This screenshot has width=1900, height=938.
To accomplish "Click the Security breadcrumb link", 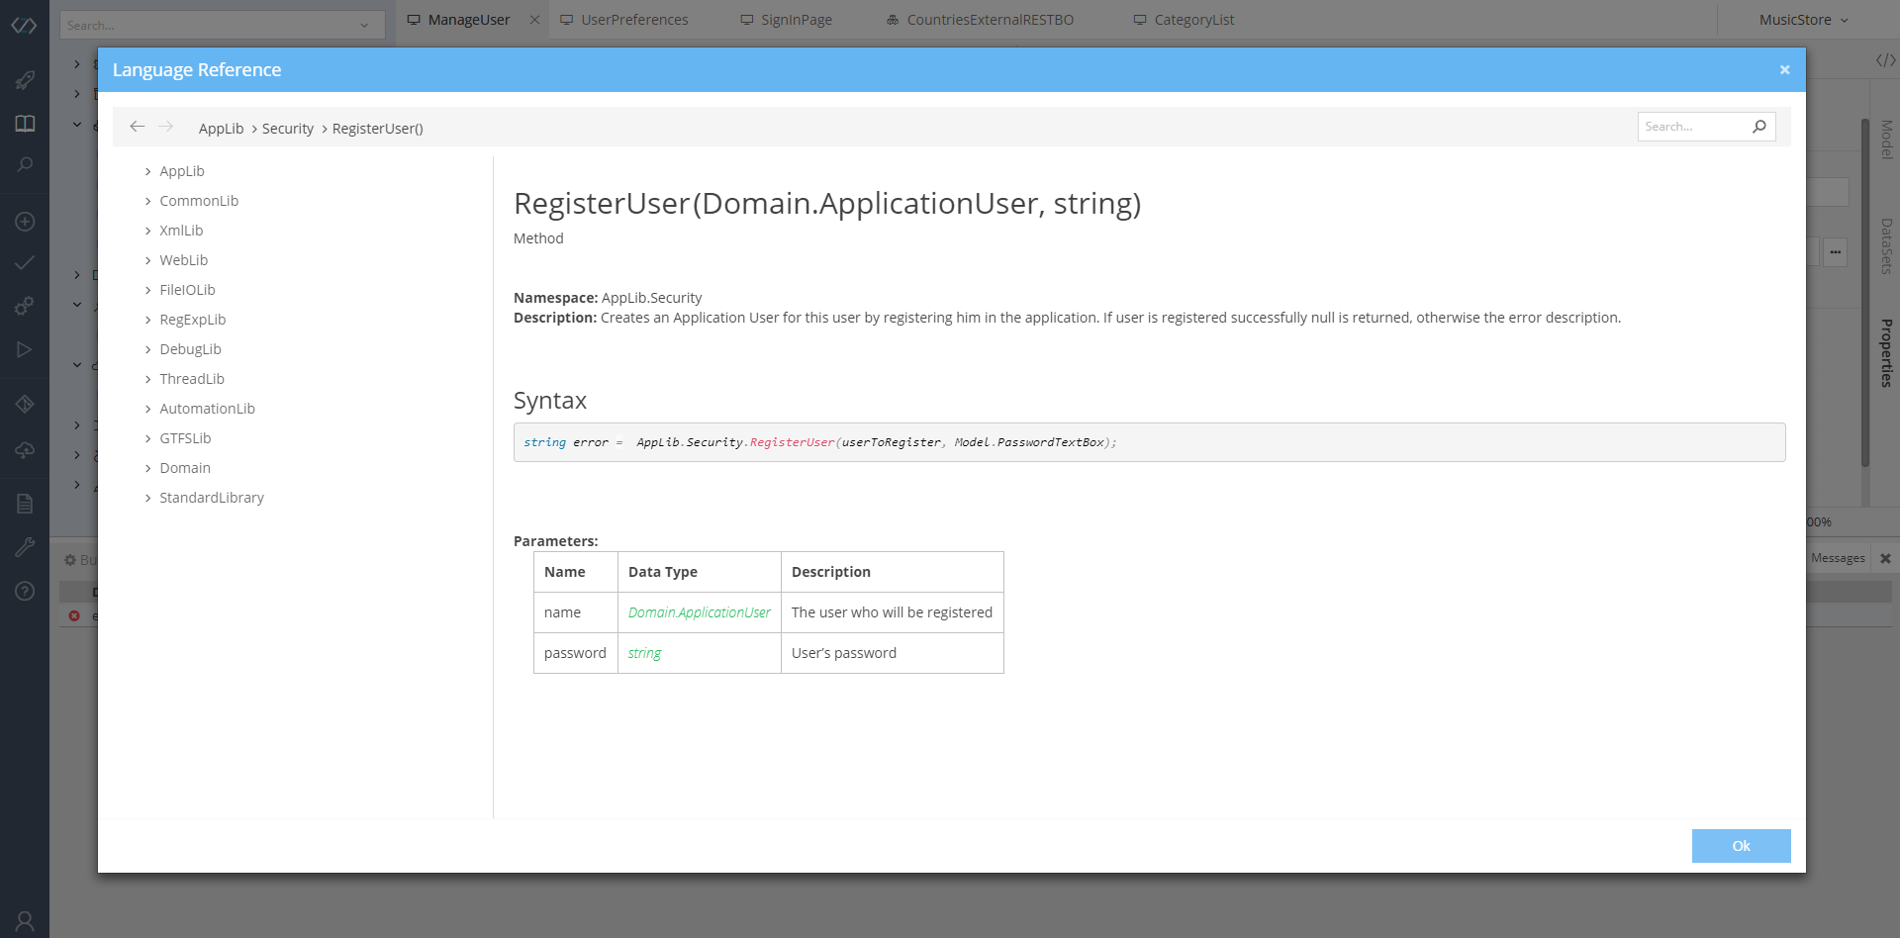I will pos(287,129).
